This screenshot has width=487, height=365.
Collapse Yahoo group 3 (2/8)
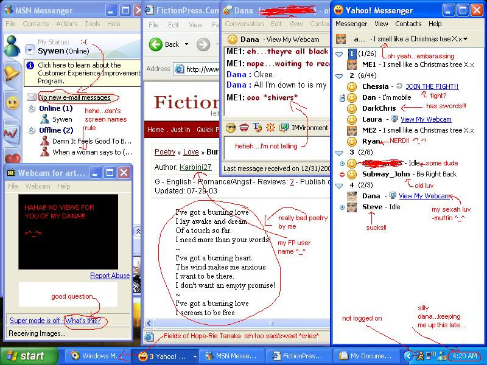(x=340, y=153)
